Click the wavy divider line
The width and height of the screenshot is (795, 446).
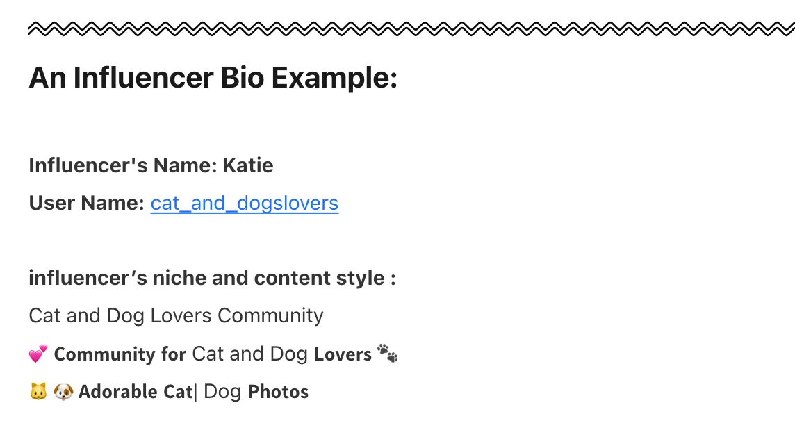[x=410, y=28]
